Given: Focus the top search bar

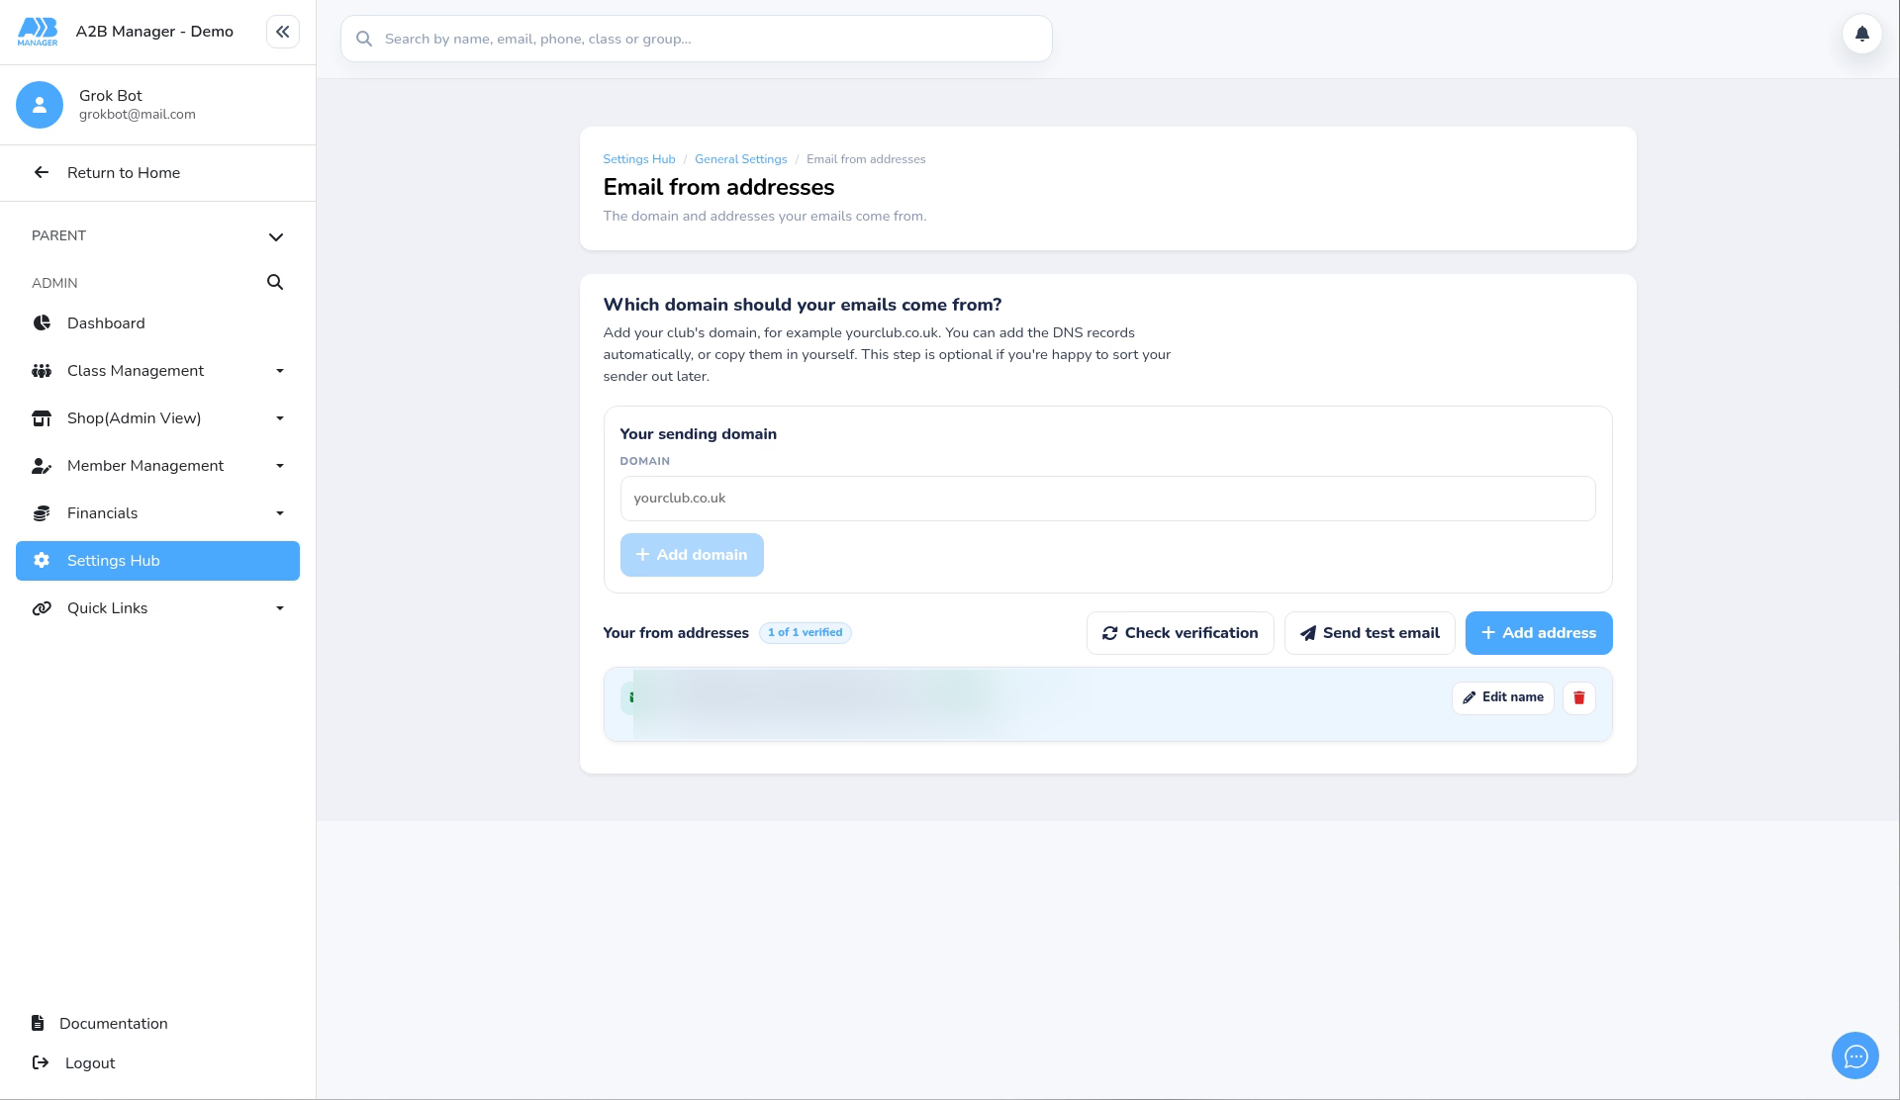Looking at the screenshot, I should coord(697,39).
